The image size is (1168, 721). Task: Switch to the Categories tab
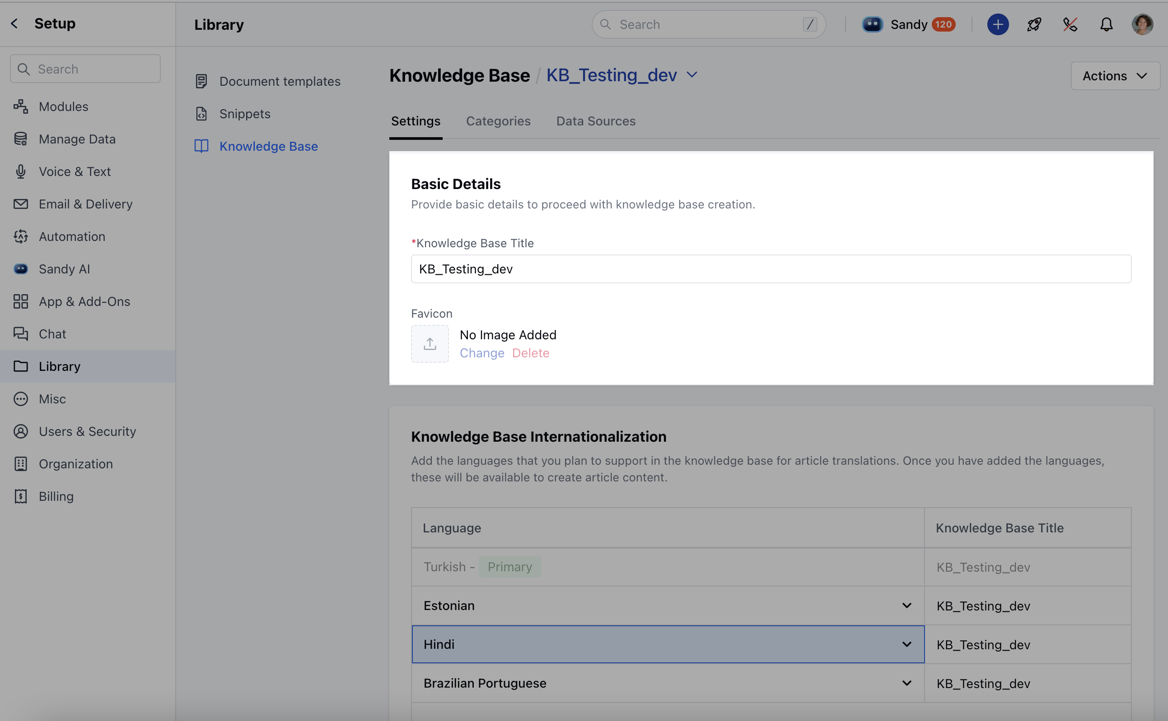[x=498, y=121]
